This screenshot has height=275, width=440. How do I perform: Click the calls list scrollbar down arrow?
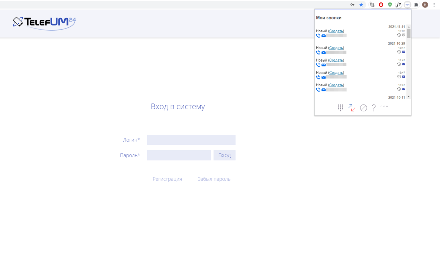coord(409,97)
